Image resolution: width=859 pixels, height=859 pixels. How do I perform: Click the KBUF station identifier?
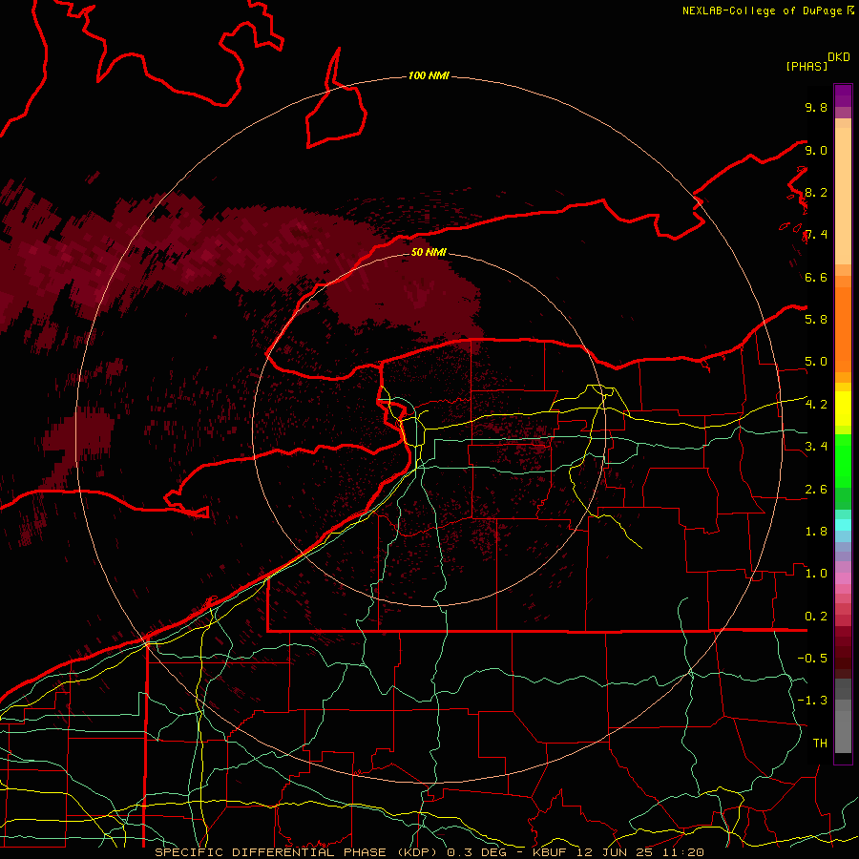(552, 852)
